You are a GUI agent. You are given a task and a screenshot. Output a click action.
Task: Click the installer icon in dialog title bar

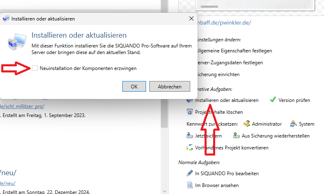(6, 19)
